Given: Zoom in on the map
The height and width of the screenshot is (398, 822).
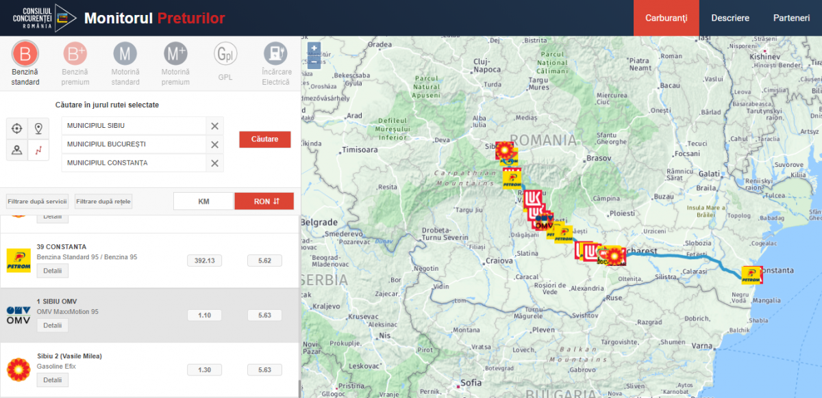Looking at the screenshot, I should [x=314, y=49].
